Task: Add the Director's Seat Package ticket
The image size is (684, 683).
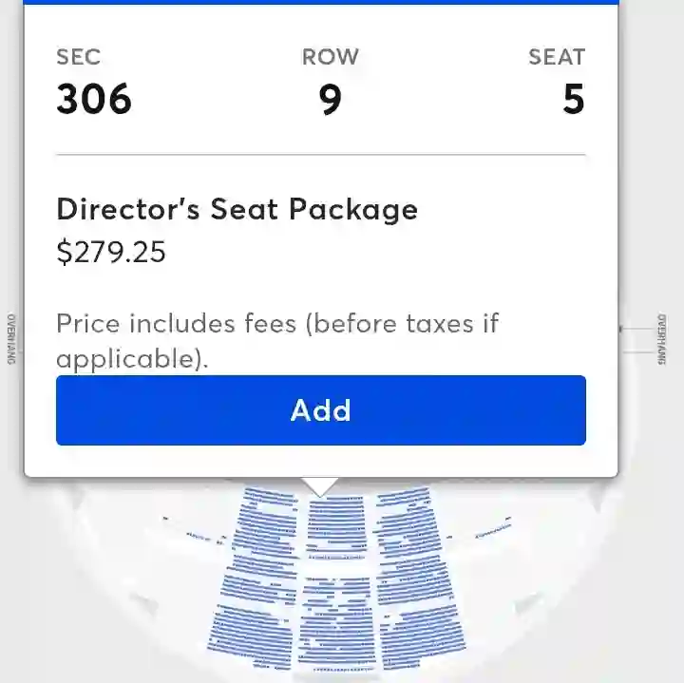Action: [321, 410]
